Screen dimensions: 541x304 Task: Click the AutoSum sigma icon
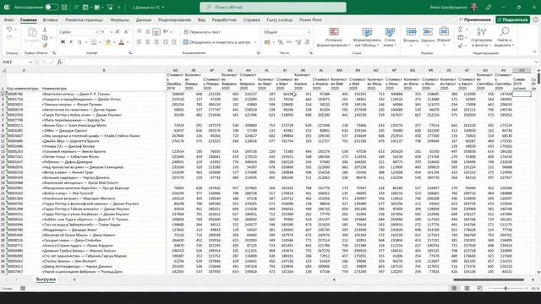[x=460, y=30]
